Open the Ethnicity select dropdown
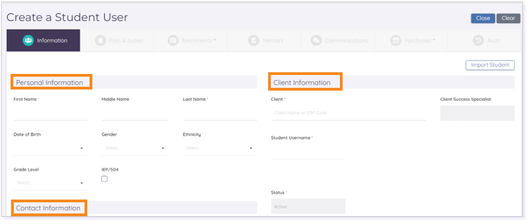The height and width of the screenshot is (224, 529). coord(220,148)
